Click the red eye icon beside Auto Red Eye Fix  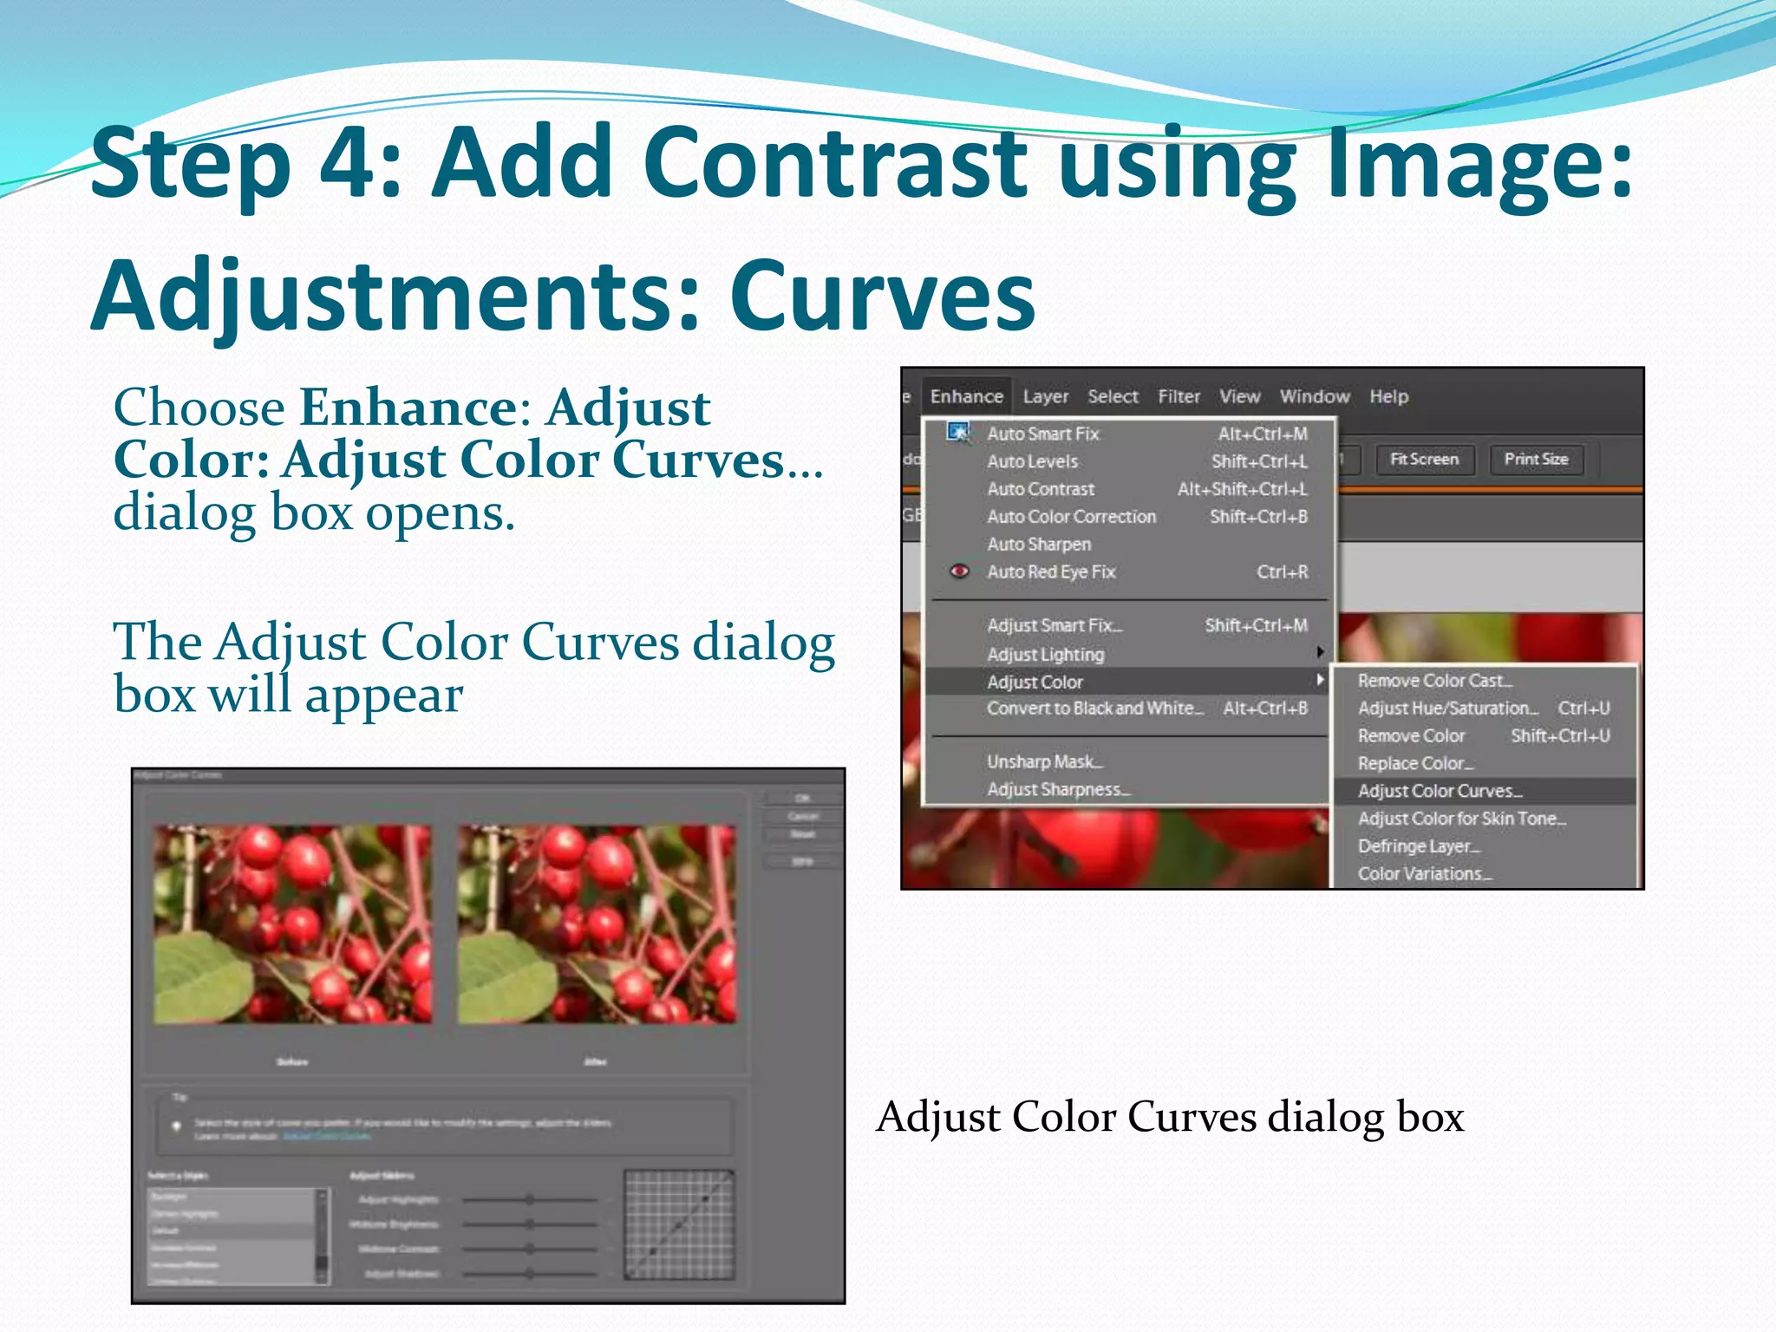959,571
